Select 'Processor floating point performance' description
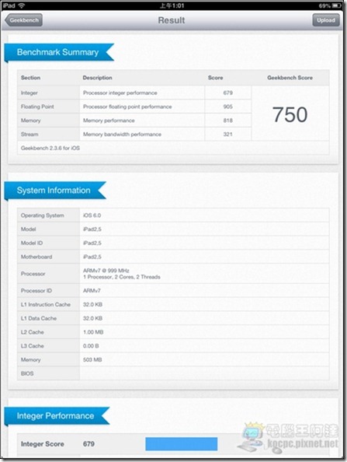Viewport: 347px width, 462px height. click(x=127, y=107)
